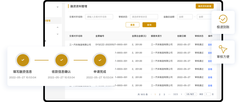This screenshot has width=240, height=102.
Task: Select the 管理 sidebar menu item
Action: (53, 21)
